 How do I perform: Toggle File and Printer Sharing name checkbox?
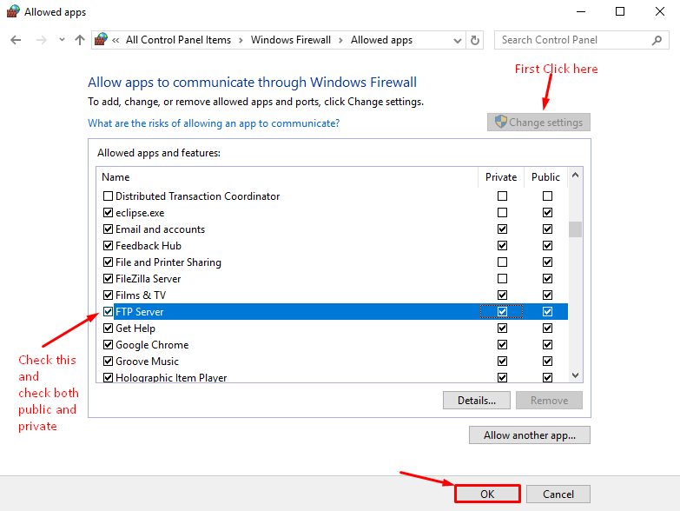(x=108, y=262)
